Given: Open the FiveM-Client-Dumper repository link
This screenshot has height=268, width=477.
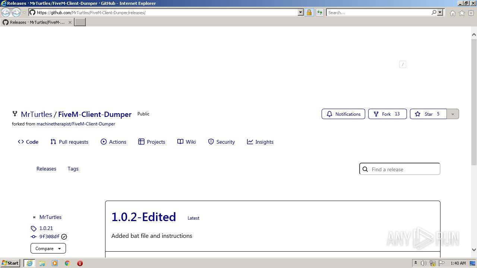Looking at the screenshot, I should point(95,114).
